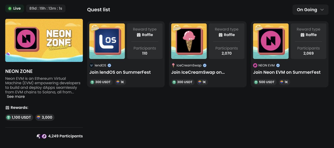Click Raffle gift icon on Neon EVM card
This screenshot has width=334, height=148.
(302, 35)
